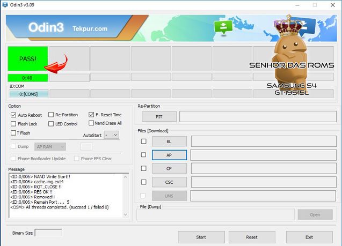
Task: Click the CSC file button
Action: [x=169, y=182]
